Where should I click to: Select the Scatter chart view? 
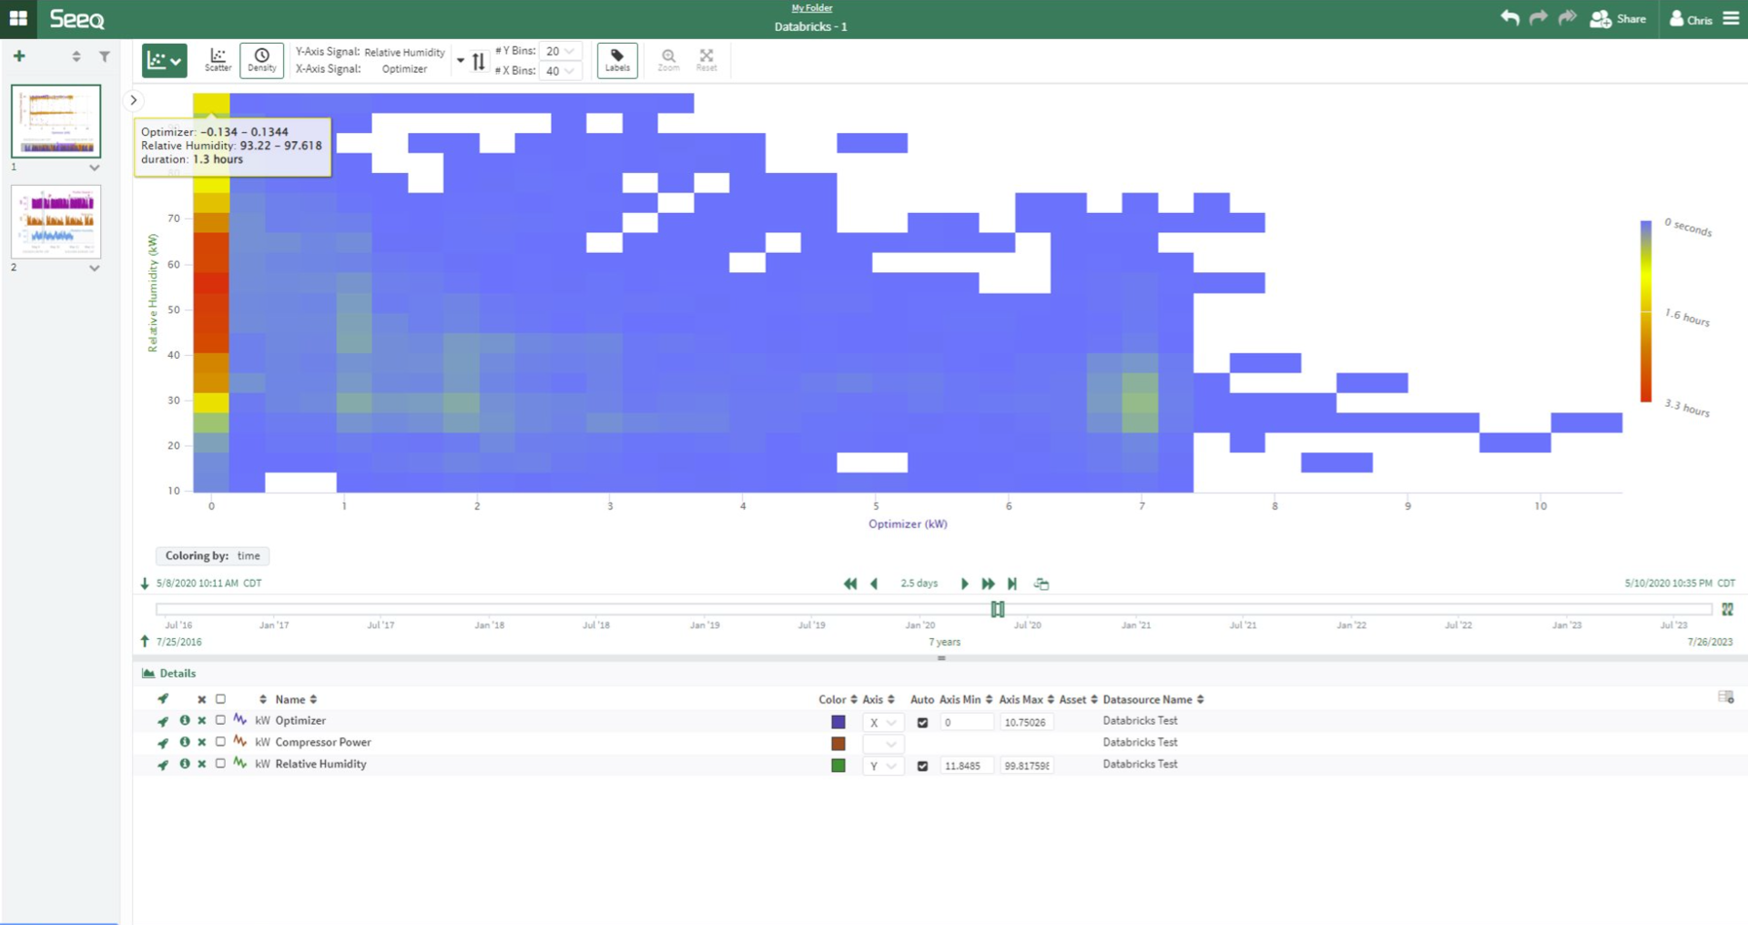click(x=218, y=58)
